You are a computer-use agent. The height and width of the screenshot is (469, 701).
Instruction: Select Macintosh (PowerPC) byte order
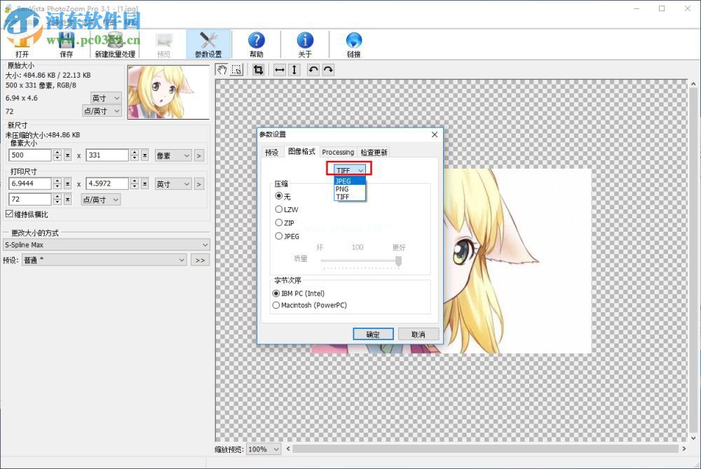[276, 305]
